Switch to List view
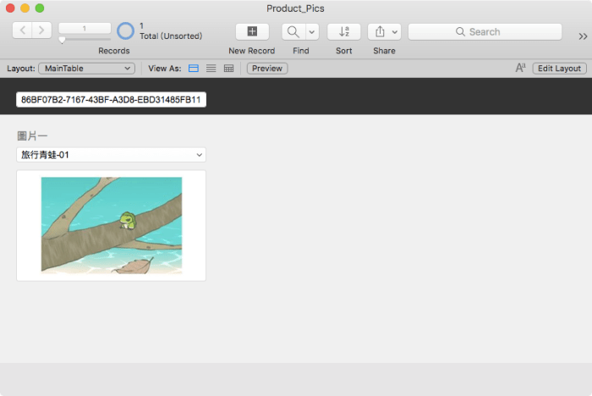 pyautogui.click(x=211, y=68)
